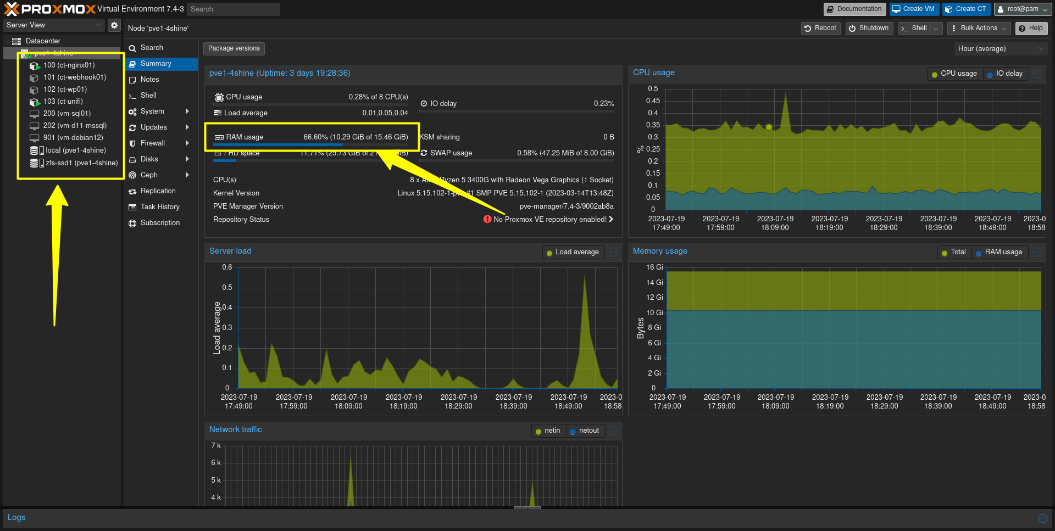Toggle CPU usage series in legend
The width and height of the screenshot is (1055, 531).
click(954, 74)
